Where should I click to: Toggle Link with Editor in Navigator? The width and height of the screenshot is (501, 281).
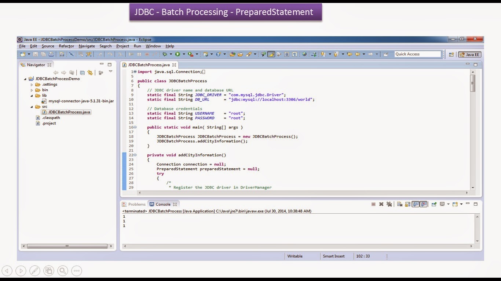coord(90,73)
